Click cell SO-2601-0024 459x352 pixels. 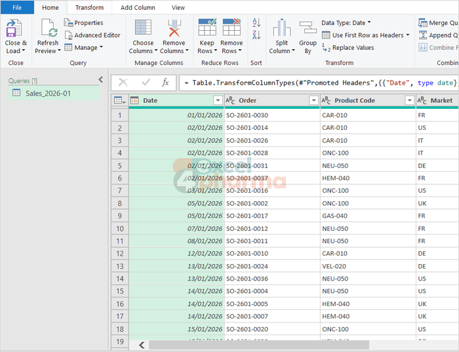(272, 266)
